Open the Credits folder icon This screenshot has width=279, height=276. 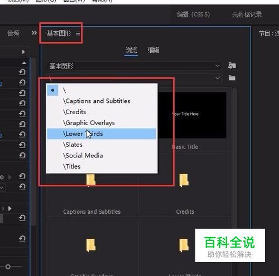(x=184, y=180)
